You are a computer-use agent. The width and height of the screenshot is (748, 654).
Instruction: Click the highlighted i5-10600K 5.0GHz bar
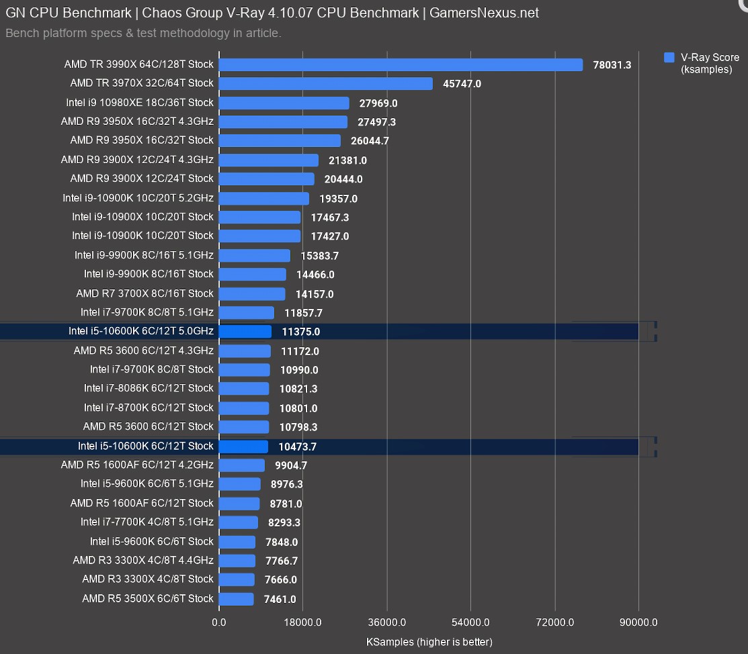coord(245,332)
